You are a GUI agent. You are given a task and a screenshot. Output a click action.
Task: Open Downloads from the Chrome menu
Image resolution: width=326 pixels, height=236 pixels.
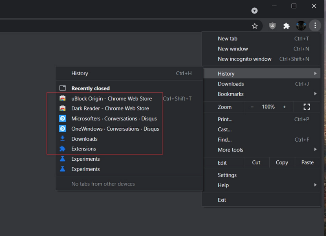(x=262, y=84)
